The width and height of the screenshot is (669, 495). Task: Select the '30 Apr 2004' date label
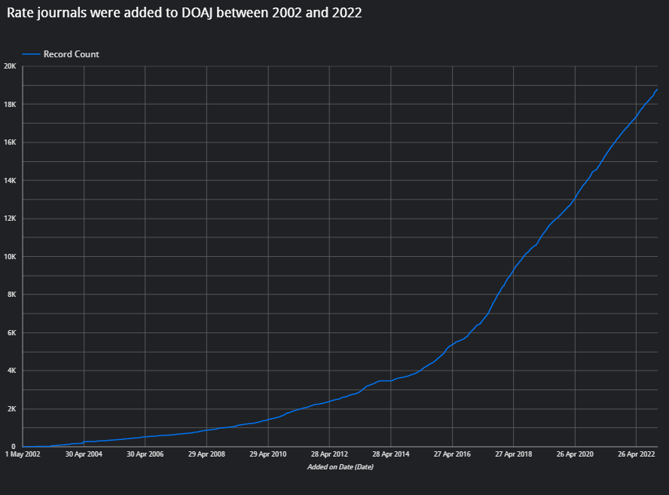click(84, 454)
